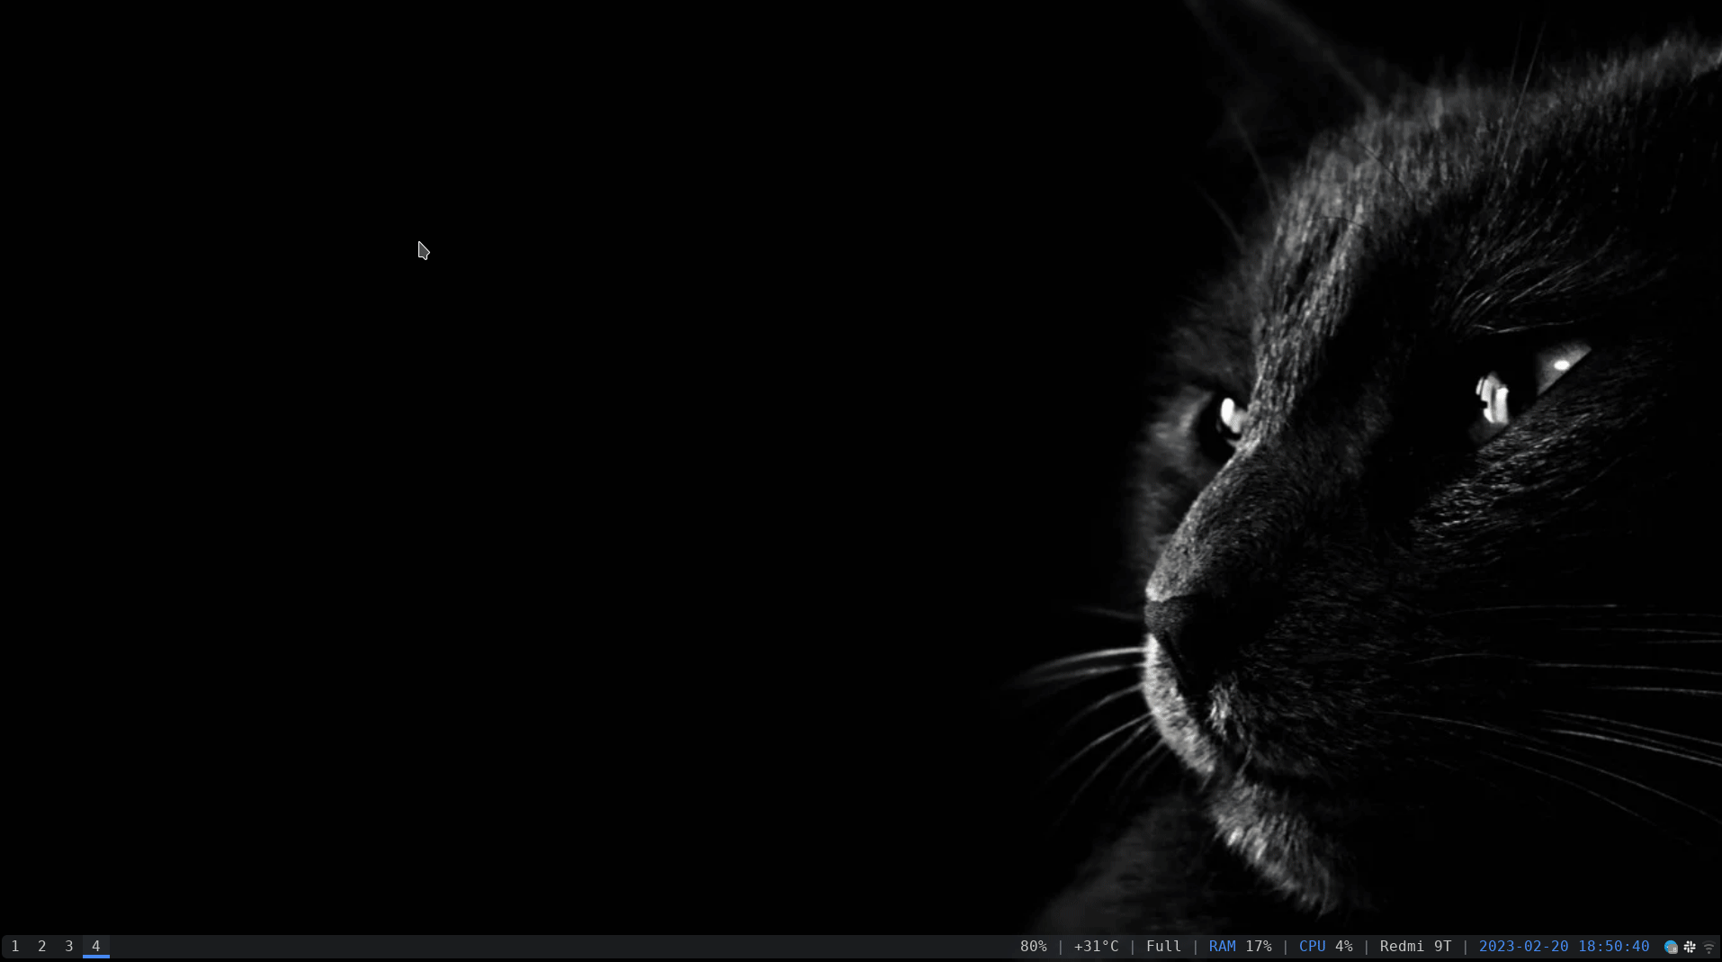Switch to workspace 1
The width and height of the screenshot is (1722, 962).
[15, 946]
